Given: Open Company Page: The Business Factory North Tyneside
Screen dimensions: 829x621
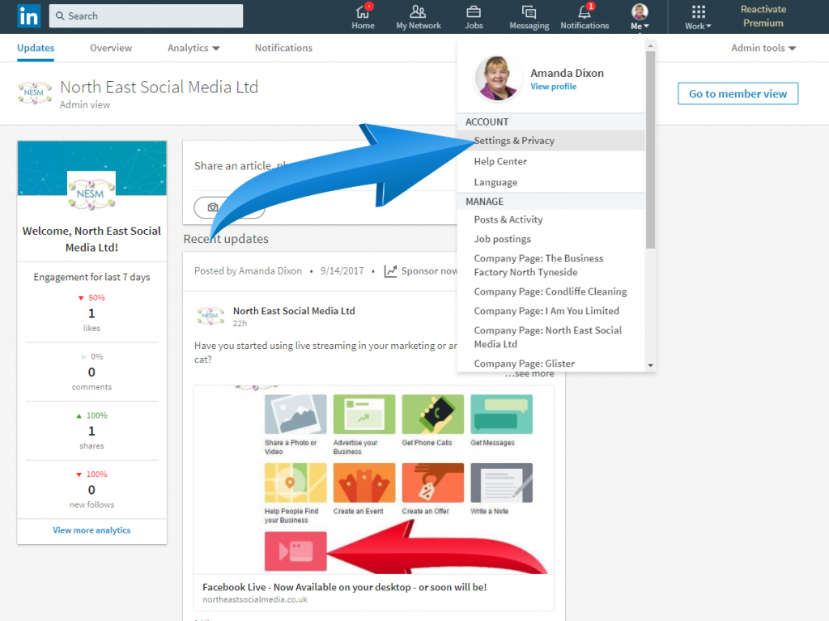Looking at the screenshot, I should point(551,265).
